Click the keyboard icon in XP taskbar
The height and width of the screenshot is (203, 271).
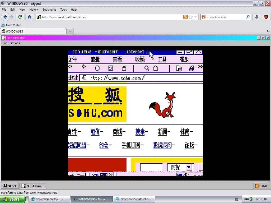pyautogui.click(x=236, y=199)
